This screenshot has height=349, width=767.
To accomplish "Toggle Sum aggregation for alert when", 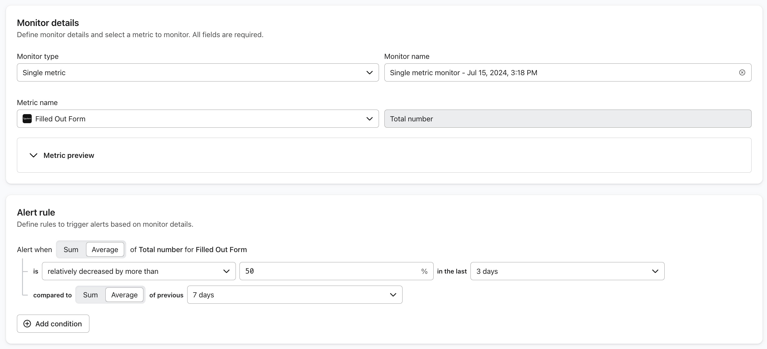I will pyautogui.click(x=71, y=249).
